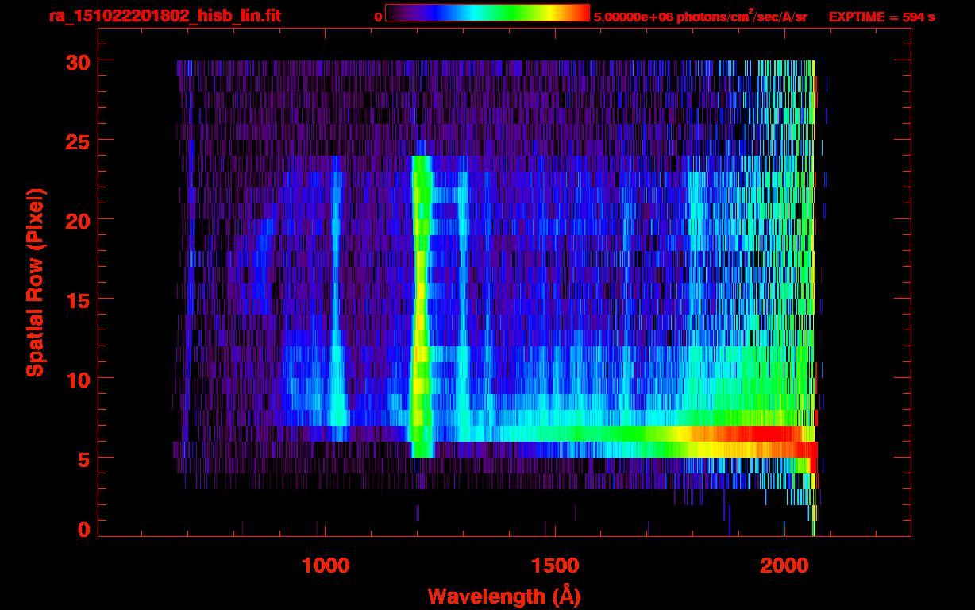The image size is (975, 610).
Task: Click the colorbar minimum value 0
Action: tap(378, 17)
